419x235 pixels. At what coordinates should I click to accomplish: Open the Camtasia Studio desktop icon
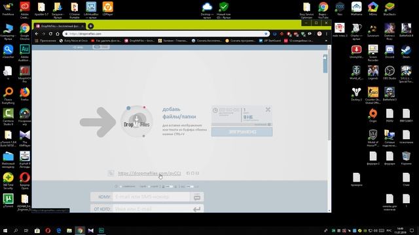pos(8,117)
